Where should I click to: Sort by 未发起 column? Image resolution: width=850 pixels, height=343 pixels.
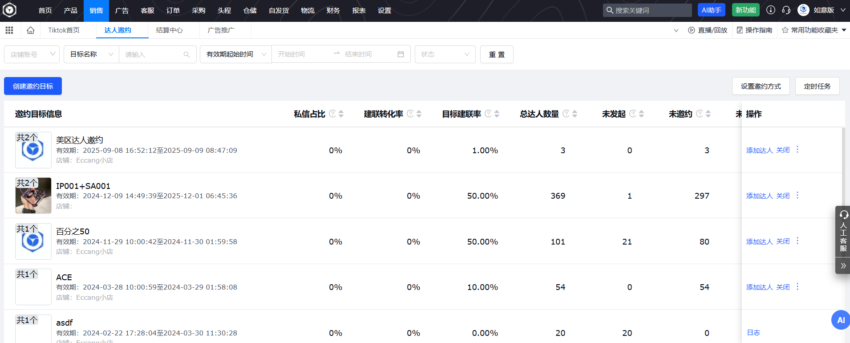point(641,114)
